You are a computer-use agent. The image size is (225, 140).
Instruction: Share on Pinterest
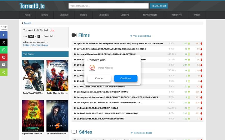[4, 57]
